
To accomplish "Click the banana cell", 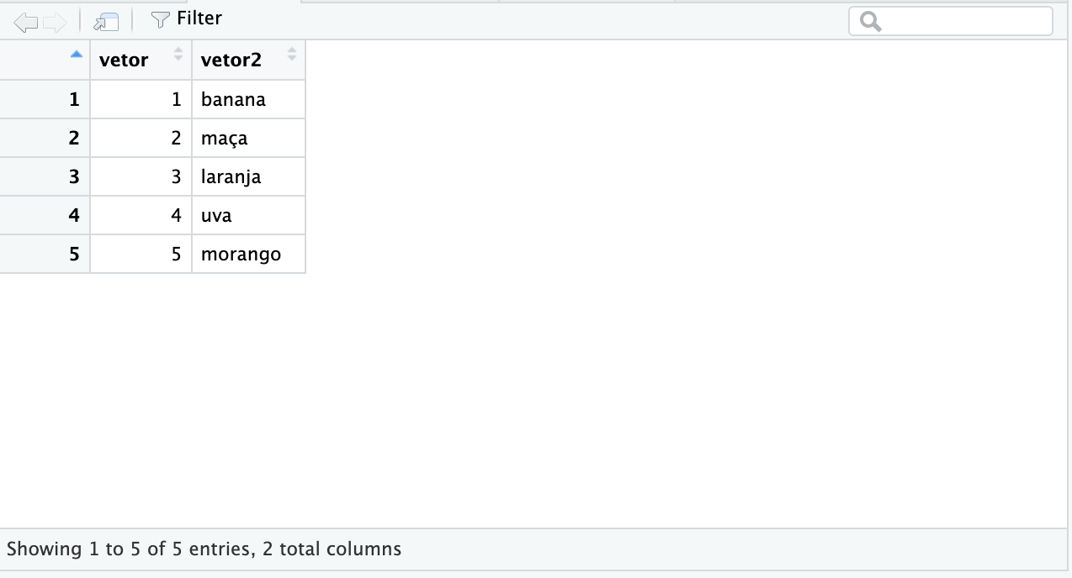I will (248, 99).
